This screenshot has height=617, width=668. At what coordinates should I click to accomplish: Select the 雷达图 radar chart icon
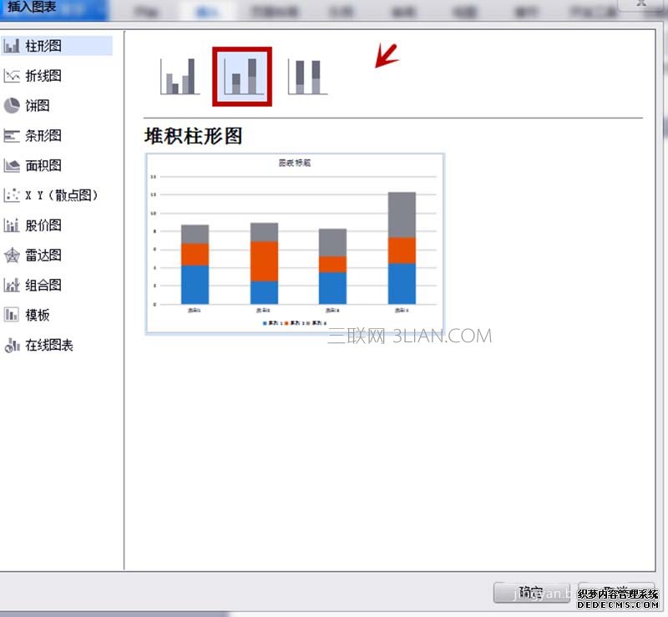12,255
